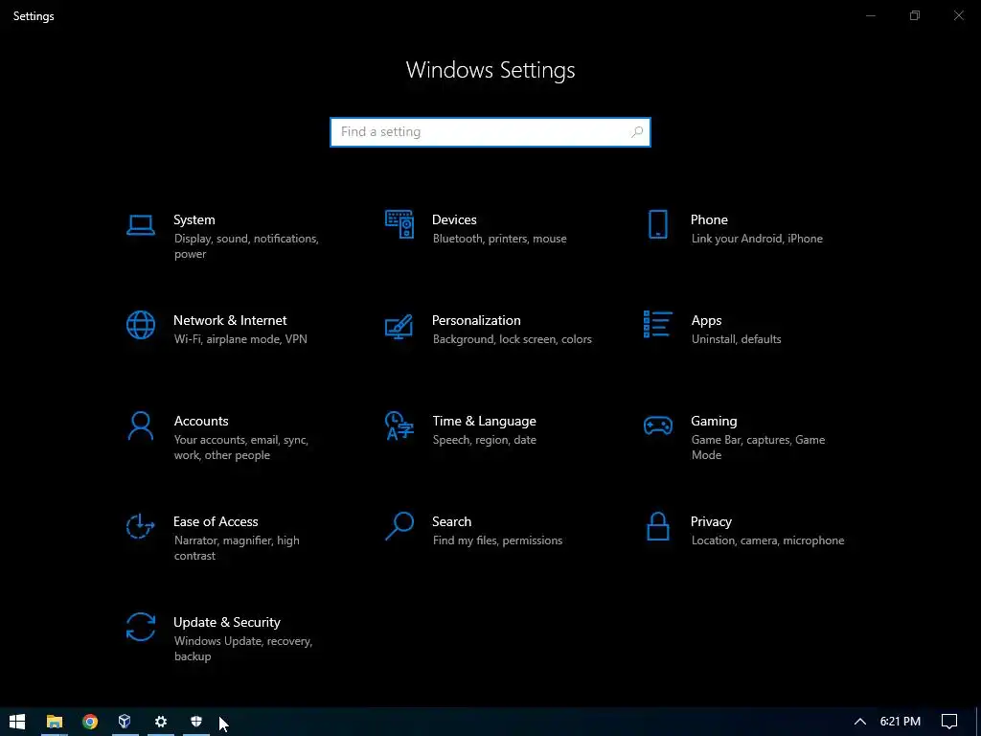This screenshot has height=736, width=981.
Task: Open File Explorer from the taskbar
Action: pos(55,722)
